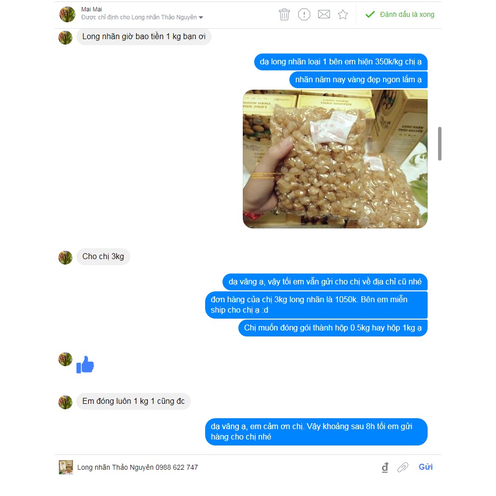This screenshot has height=496, width=496.
Task: Open Mai Mai's profile picture in header
Action: pyautogui.click(x=67, y=14)
